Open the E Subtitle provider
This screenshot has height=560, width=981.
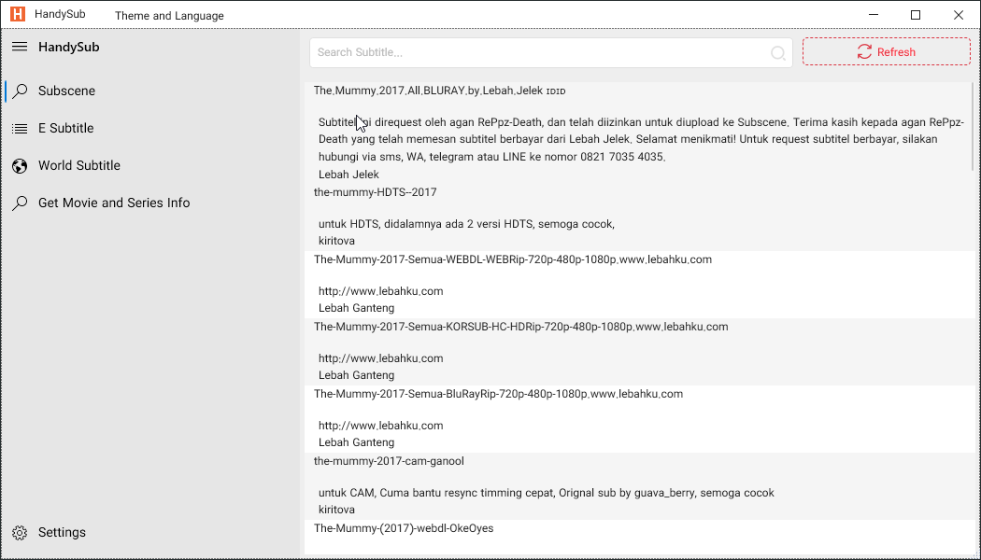click(x=67, y=128)
